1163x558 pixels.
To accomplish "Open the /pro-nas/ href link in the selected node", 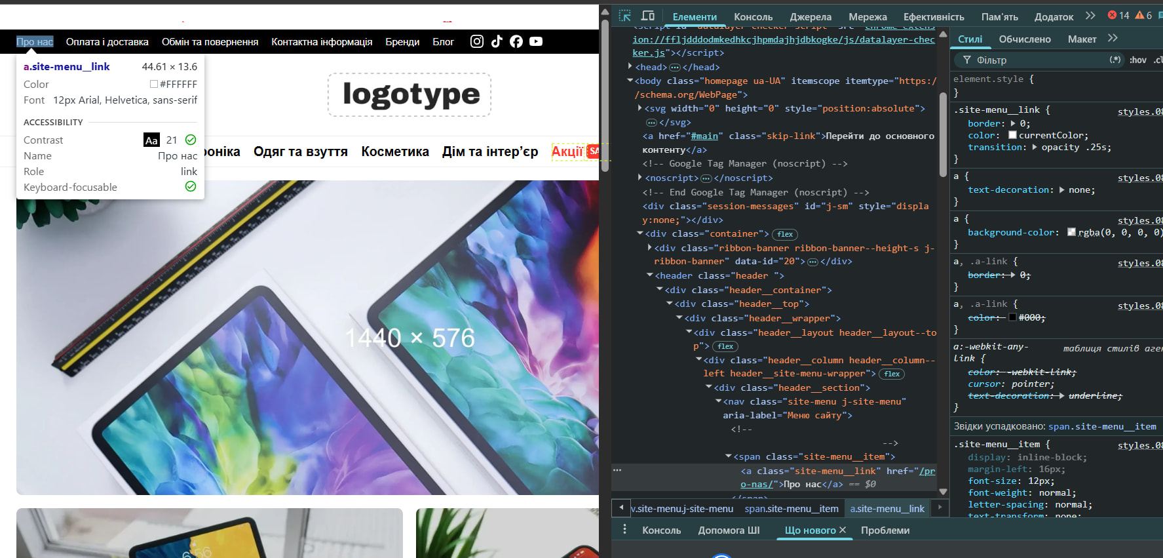I will coord(838,477).
